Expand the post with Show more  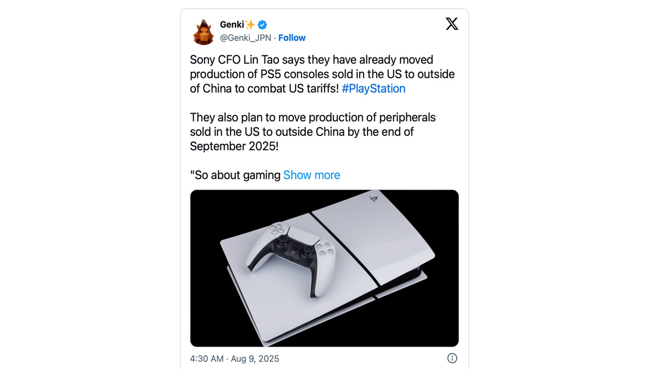(312, 175)
